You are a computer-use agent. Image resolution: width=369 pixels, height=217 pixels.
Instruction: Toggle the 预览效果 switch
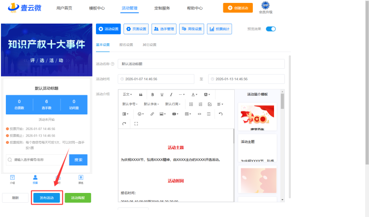[271, 29]
